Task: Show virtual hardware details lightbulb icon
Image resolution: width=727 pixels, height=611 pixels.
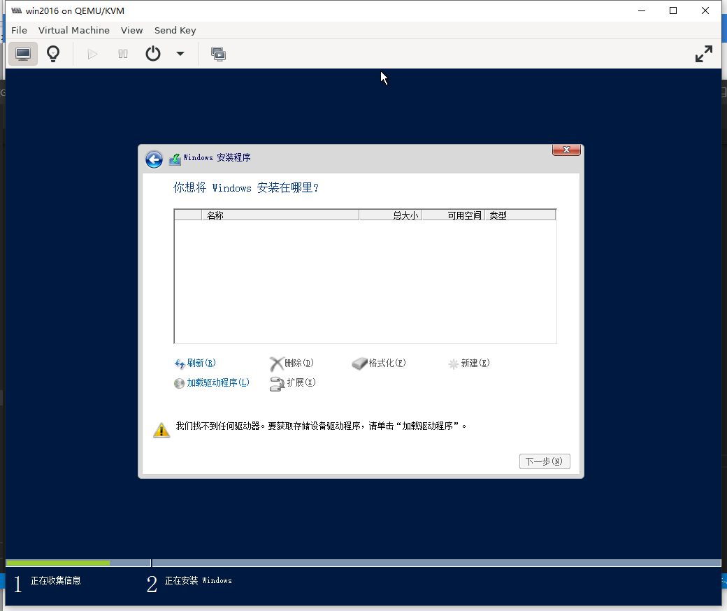Action: [53, 54]
